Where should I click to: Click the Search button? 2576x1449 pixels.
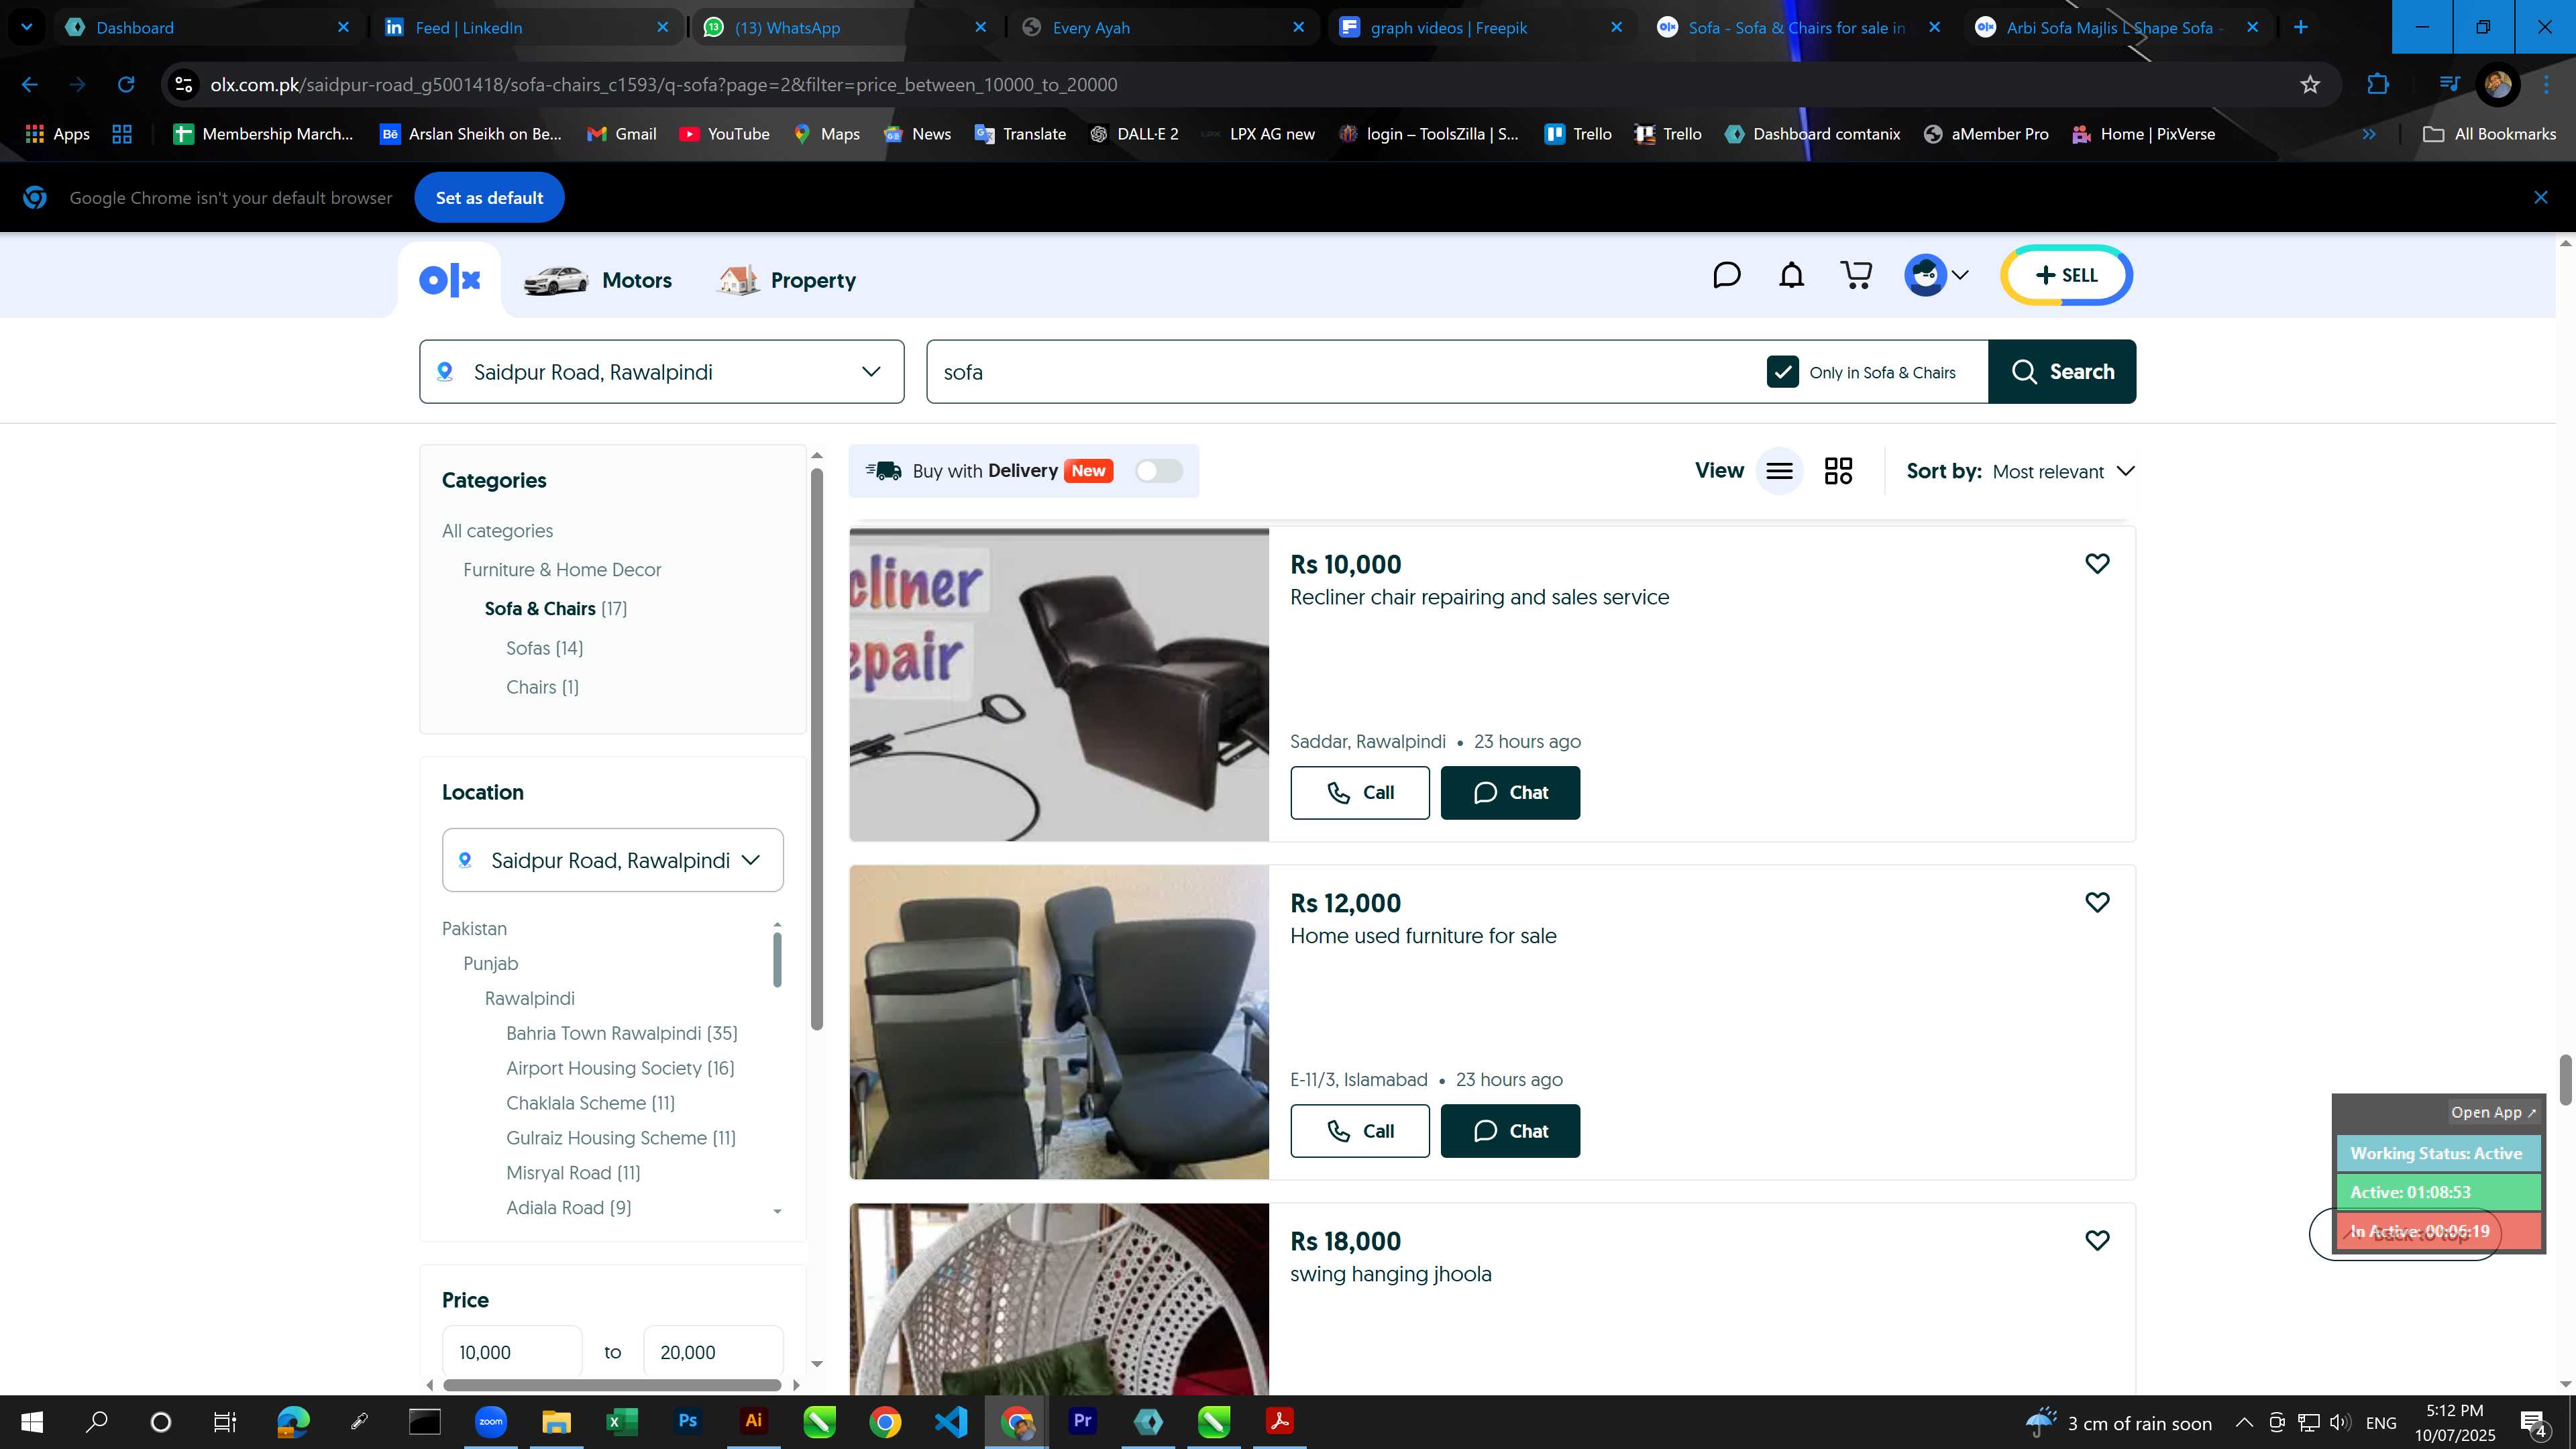2062,372
